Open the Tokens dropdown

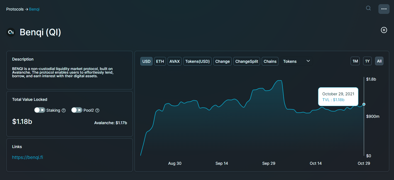[297, 61]
